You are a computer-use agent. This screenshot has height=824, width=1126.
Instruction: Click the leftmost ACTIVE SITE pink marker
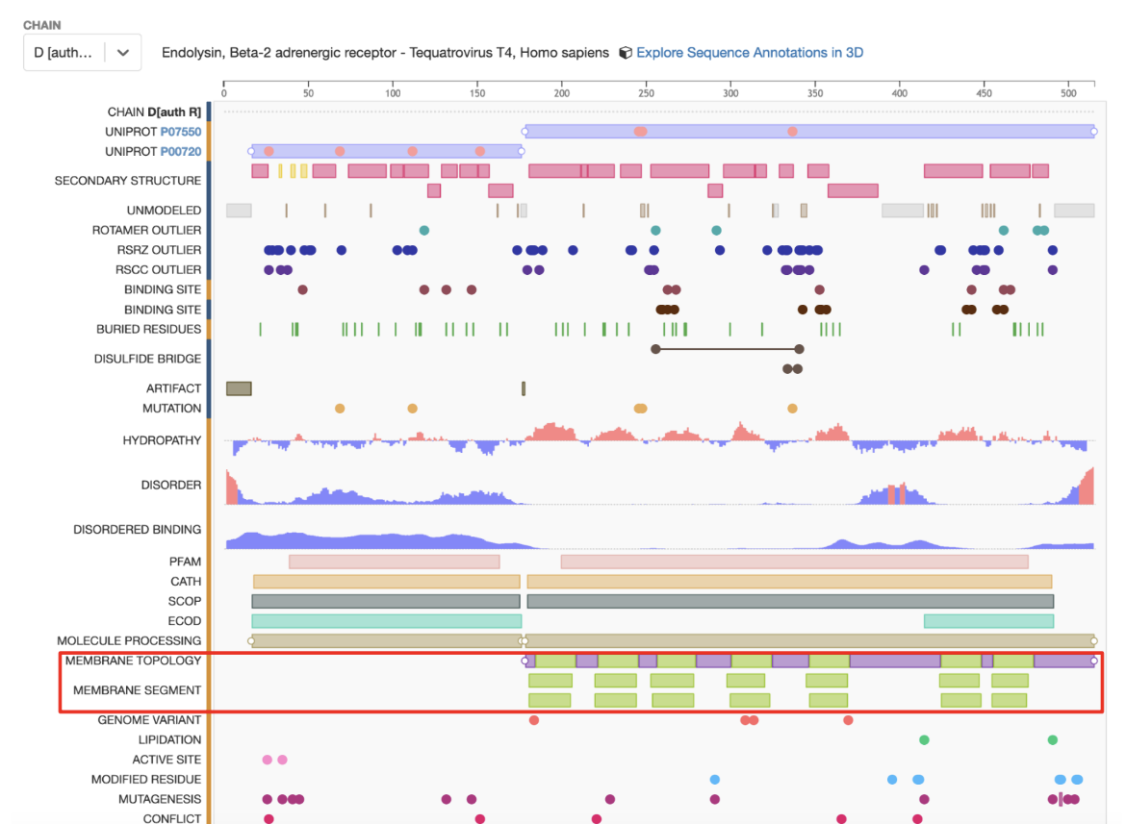[268, 760]
